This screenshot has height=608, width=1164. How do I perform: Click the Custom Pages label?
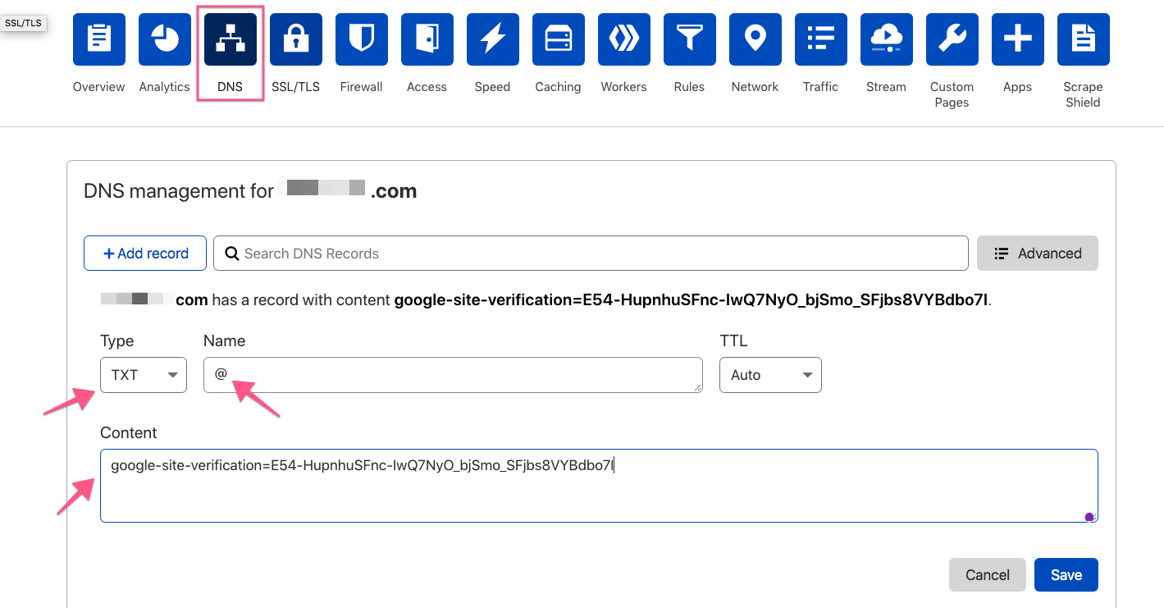pos(952,94)
